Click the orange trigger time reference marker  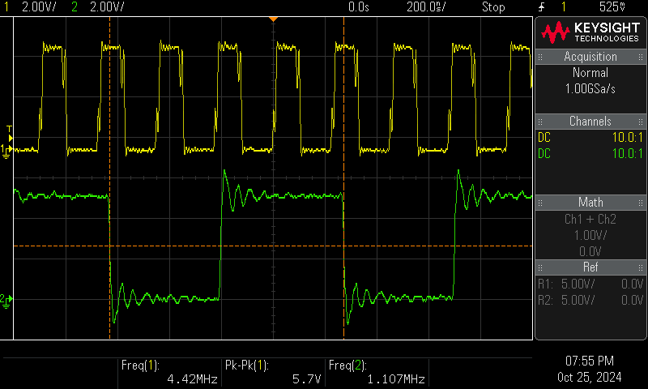[273, 19]
